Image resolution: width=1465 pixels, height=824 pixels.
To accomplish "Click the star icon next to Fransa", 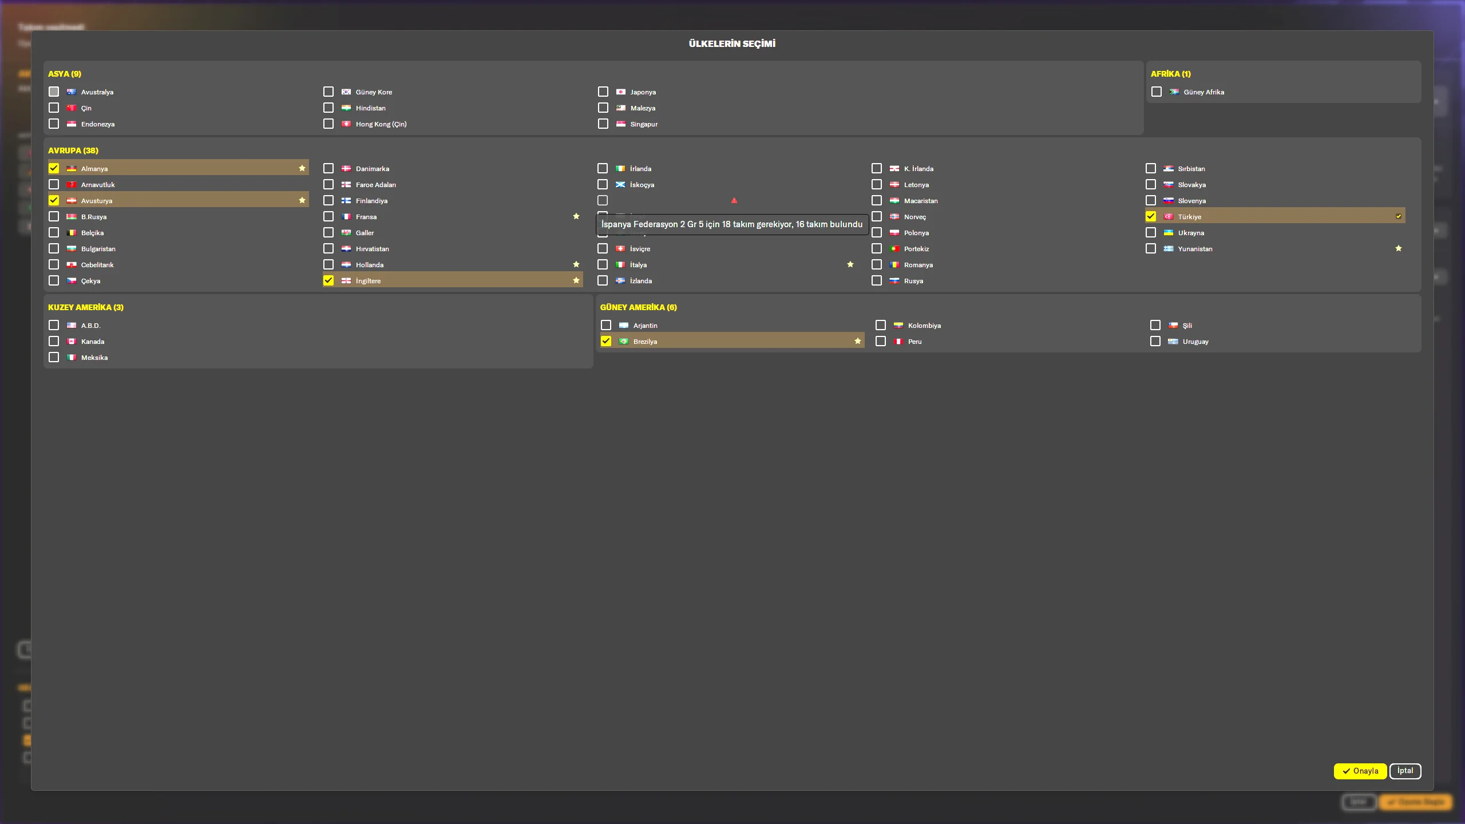I will [x=576, y=216].
